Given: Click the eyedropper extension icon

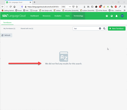Looking at the screenshot, I should [120, 7].
